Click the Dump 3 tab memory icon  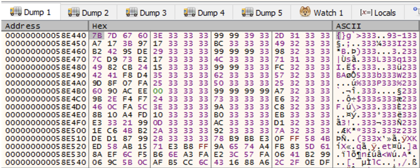(131, 13)
